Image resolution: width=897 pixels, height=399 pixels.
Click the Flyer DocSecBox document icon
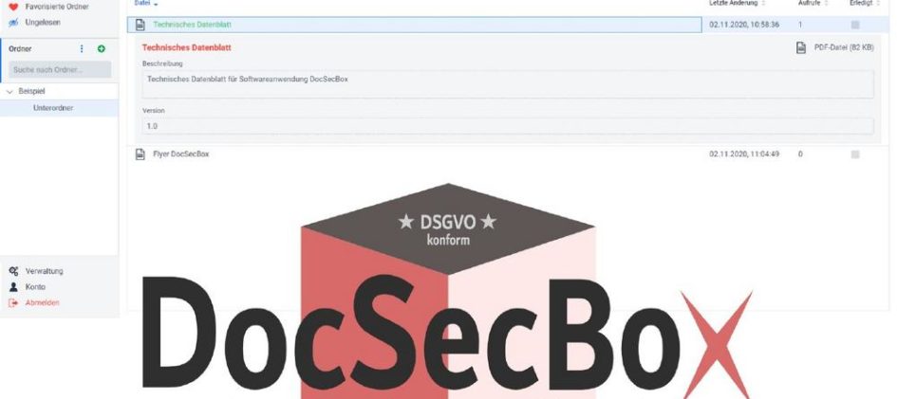point(140,154)
